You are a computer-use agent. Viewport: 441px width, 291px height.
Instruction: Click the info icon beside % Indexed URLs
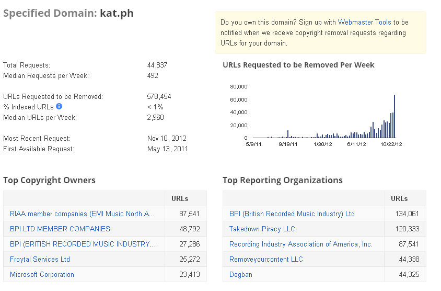point(59,106)
